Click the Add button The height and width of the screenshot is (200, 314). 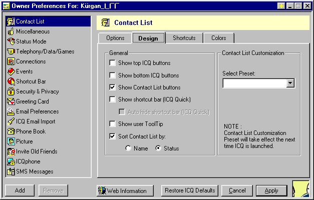click(x=20, y=190)
